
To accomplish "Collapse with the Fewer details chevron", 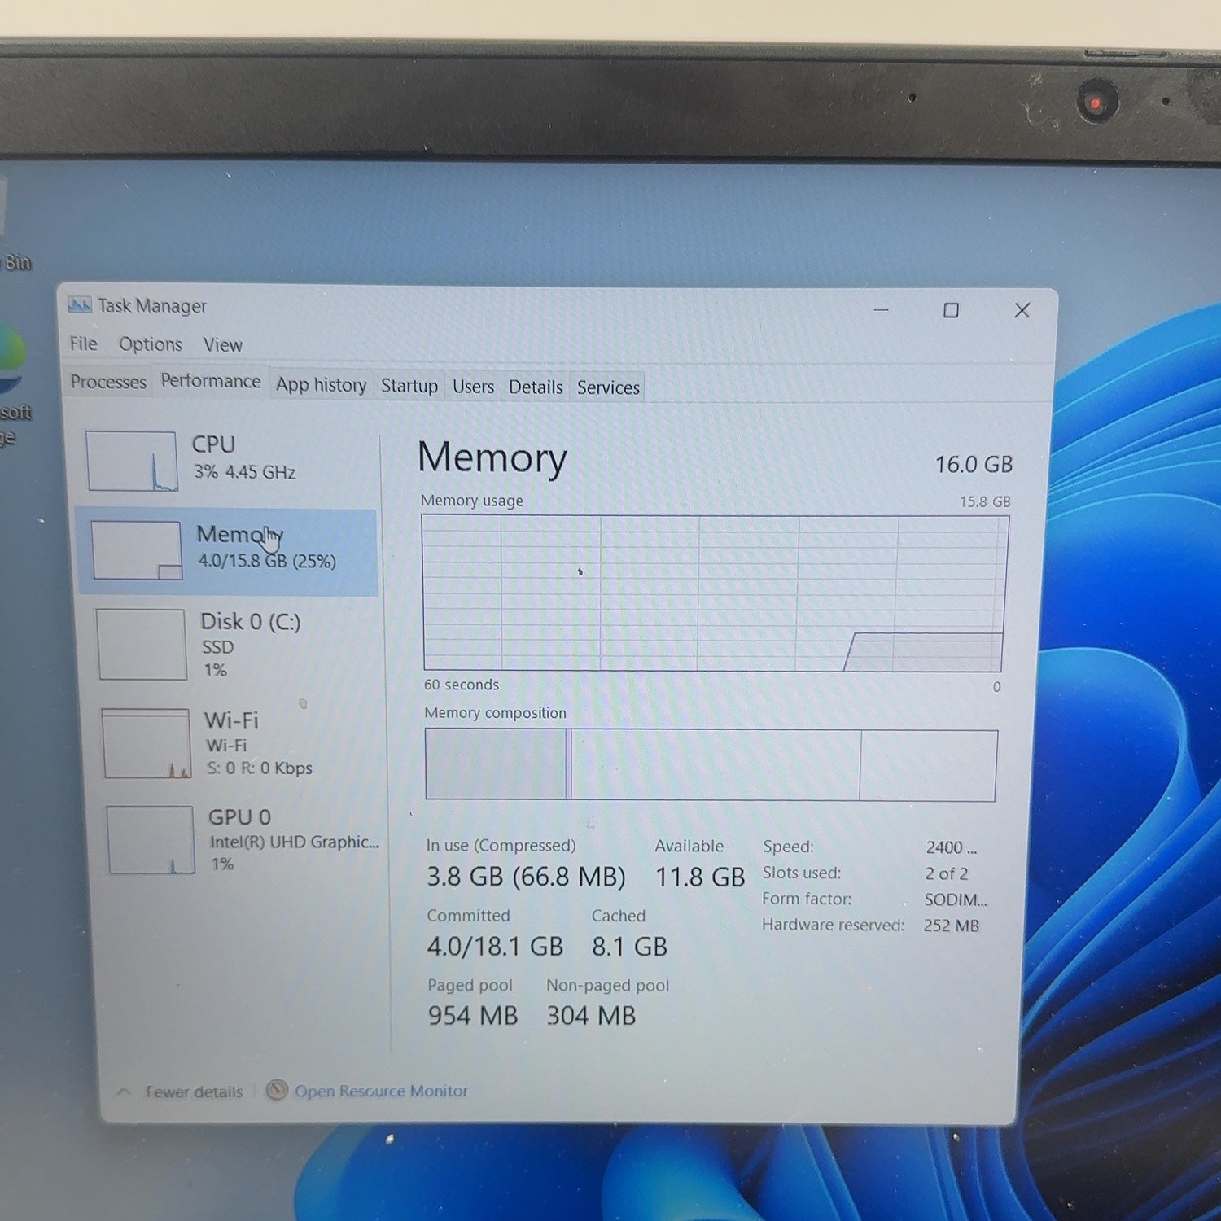I will tap(124, 1092).
